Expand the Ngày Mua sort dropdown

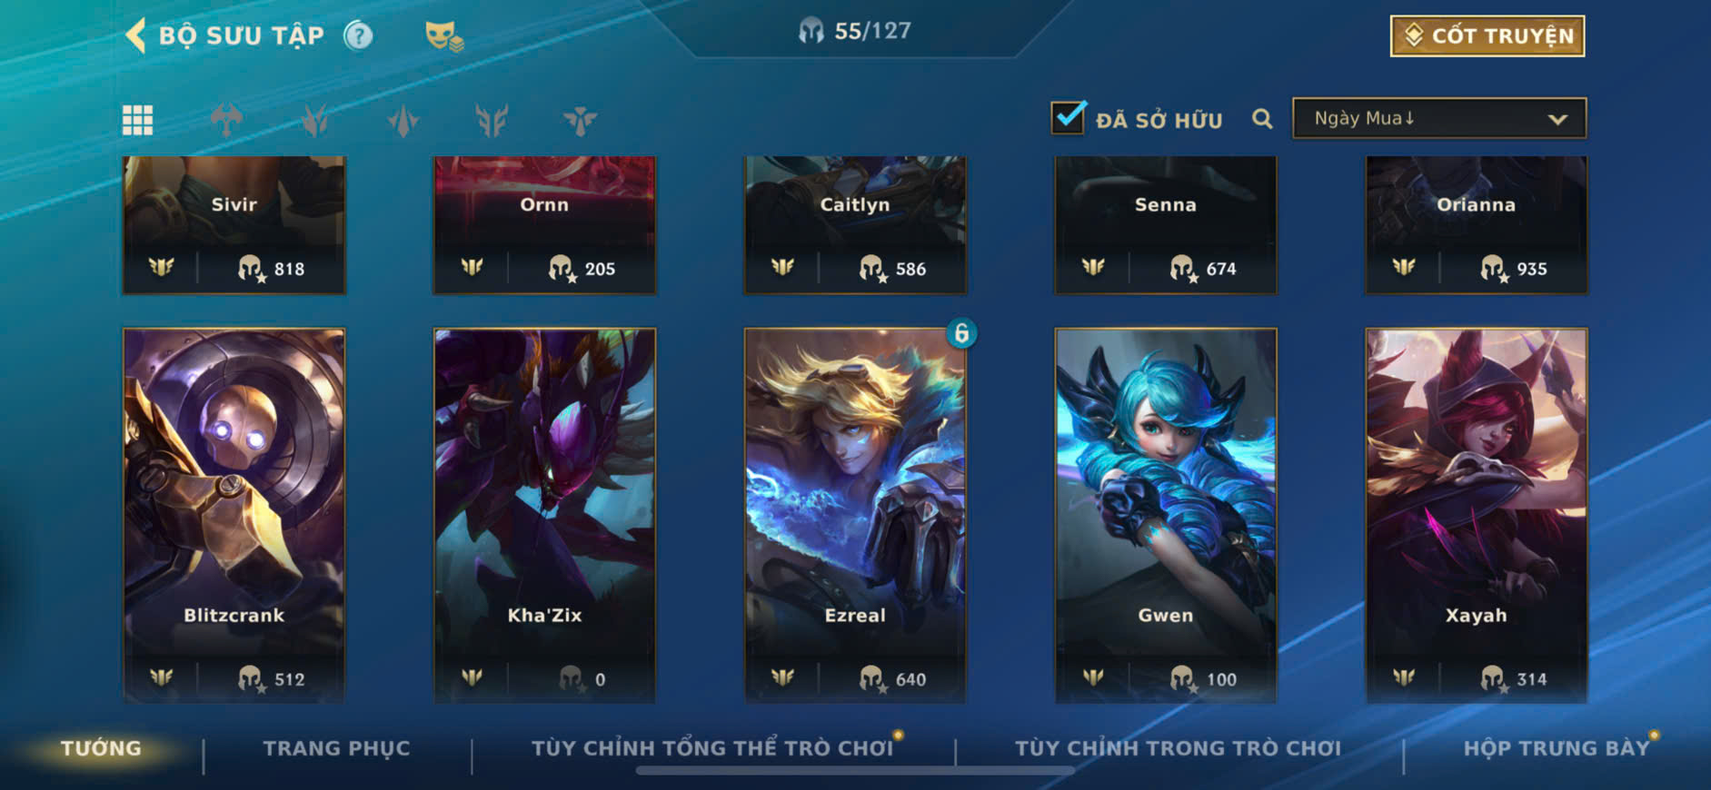(1439, 118)
